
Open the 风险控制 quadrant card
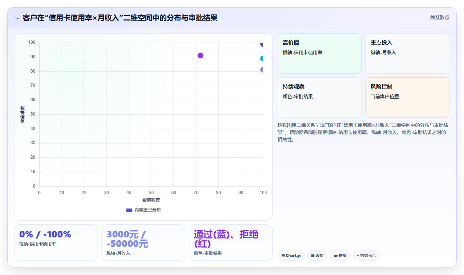point(407,98)
